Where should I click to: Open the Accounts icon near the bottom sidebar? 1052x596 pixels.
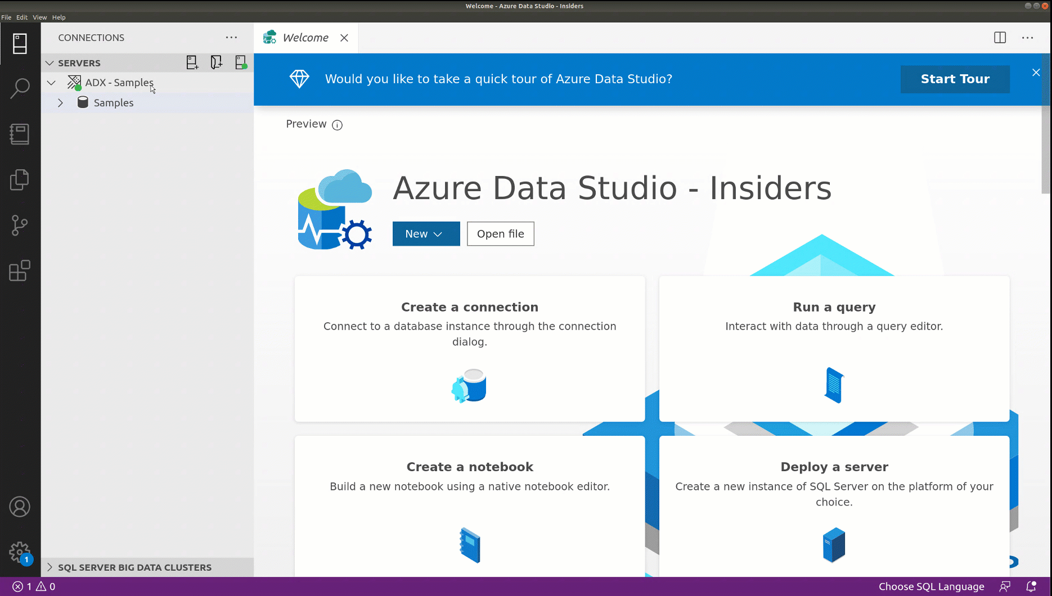coord(20,506)
